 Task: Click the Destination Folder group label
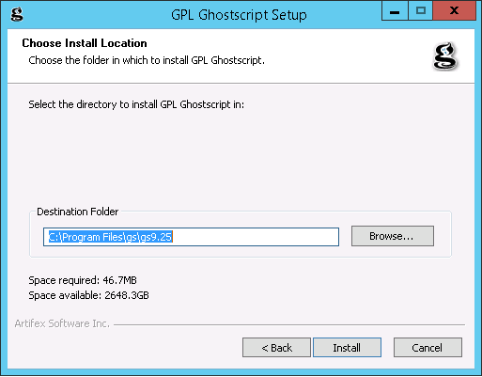click(x=78, y=212)
